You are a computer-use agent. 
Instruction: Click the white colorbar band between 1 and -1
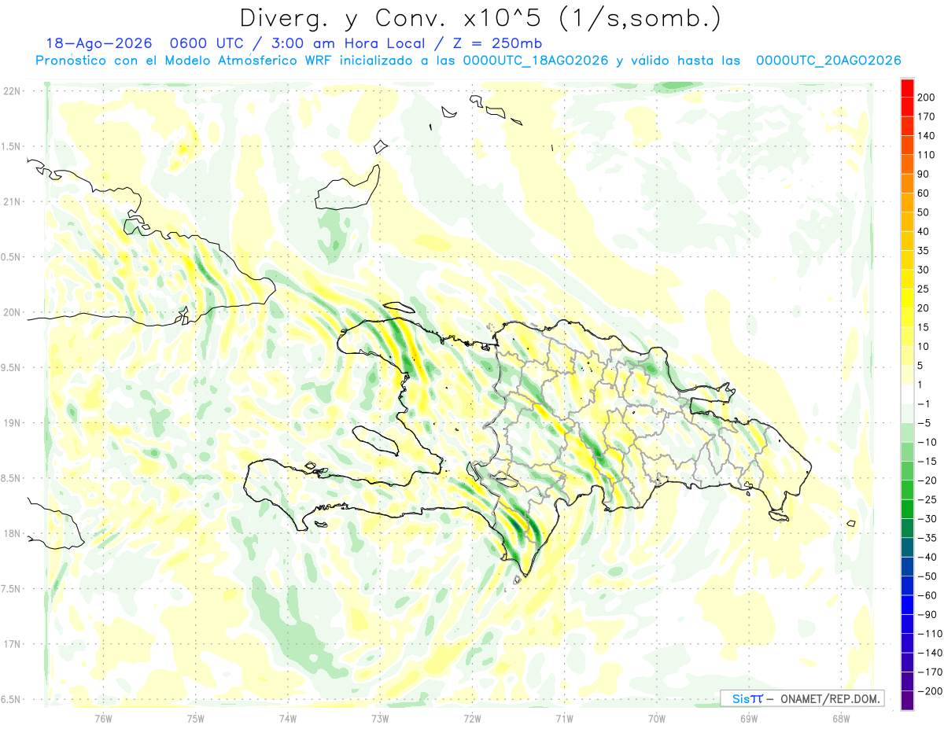(x=907, y=394)
